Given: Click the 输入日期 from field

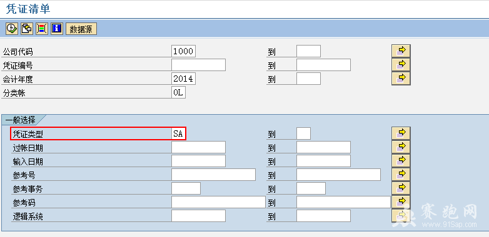Looking at the screenshot, I should pyautogui.click(x=198, y=161).
